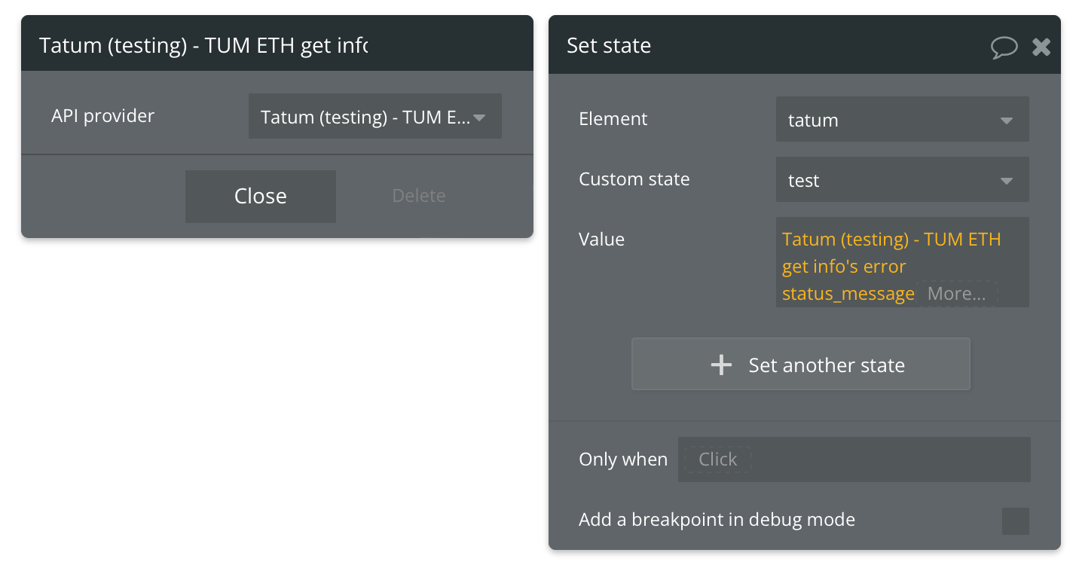Click the Close button in Tatum panel
The height and width of the screenshot is (568, 1076).
click(261, 196)
